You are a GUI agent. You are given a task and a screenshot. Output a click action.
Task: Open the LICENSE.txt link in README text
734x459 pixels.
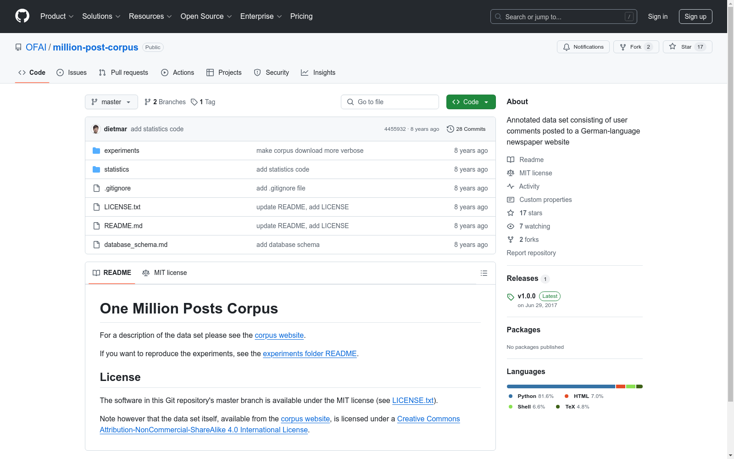click(x=413, y=401)
